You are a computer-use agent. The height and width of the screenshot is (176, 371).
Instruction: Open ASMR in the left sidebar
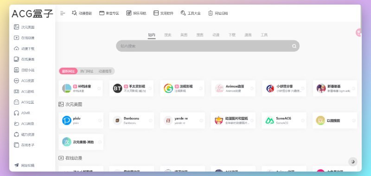(x=22, y=113)
